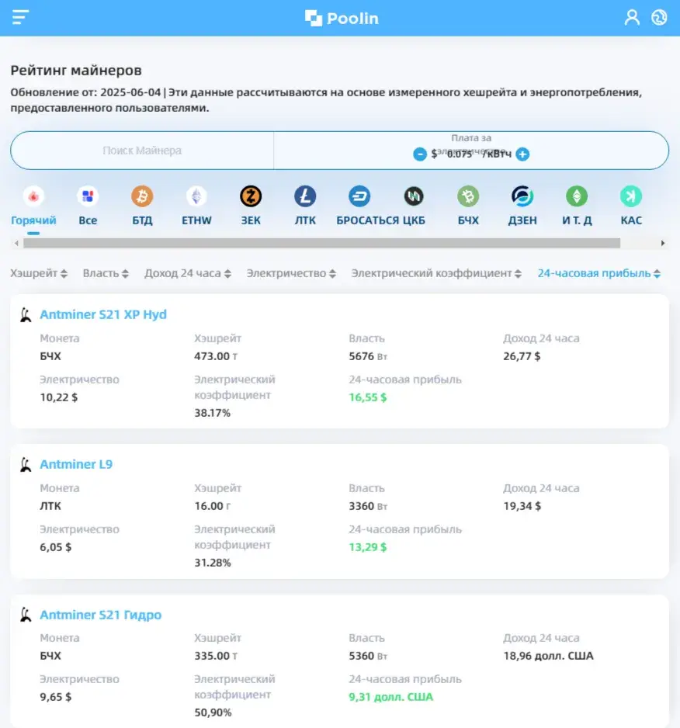Screen dimensions: 680x728
Task: Click the 3360 Вт power value
Action: point(368,506)
